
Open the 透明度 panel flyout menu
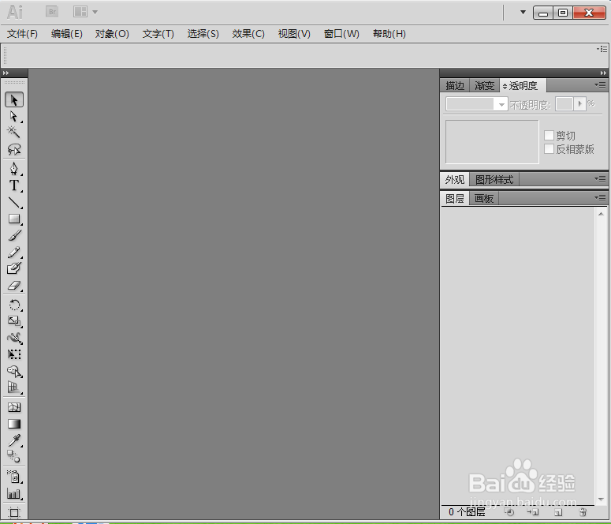pyautogui.click(x=600, y=85)
